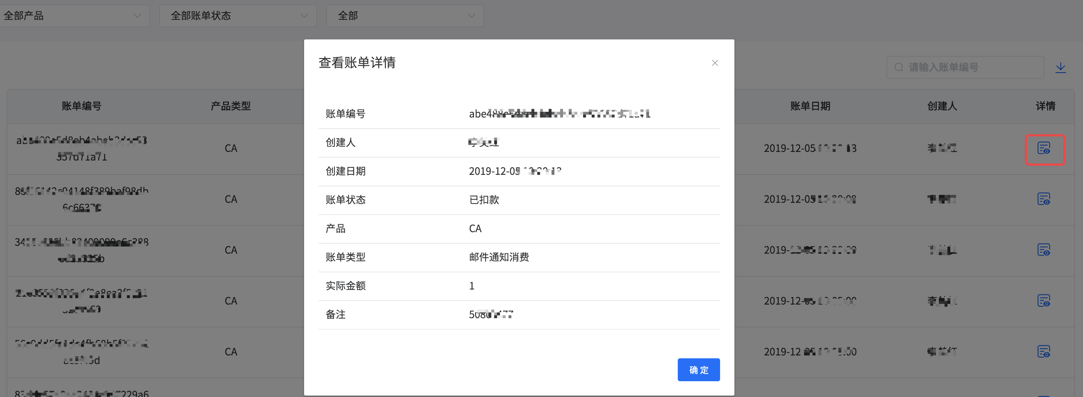Image resolution: width=1083 pixels, height=397 pixels.
Task: Open the 全部 filter dropdown
Action: pyautogui.click(x=405, y=16)
